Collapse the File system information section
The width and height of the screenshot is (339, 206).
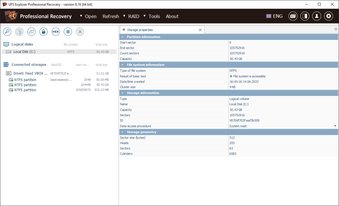tap(122, 65)
